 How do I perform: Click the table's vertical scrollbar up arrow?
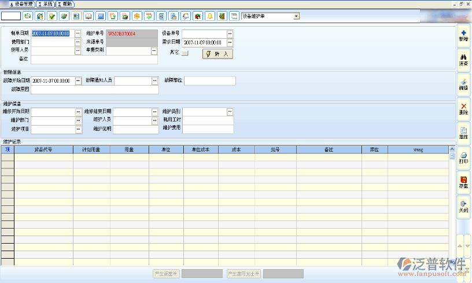click(x=452, y=149)
